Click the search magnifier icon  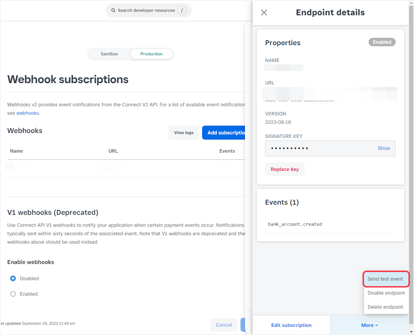(113, 10)
